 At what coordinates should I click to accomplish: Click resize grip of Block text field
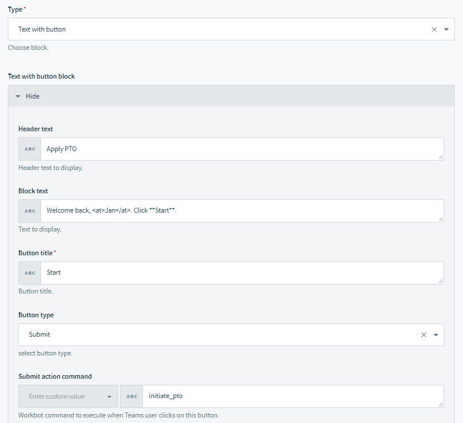point(441,219)
